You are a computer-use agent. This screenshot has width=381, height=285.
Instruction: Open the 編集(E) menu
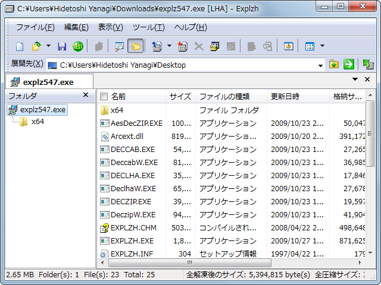[x=76, y=27]
